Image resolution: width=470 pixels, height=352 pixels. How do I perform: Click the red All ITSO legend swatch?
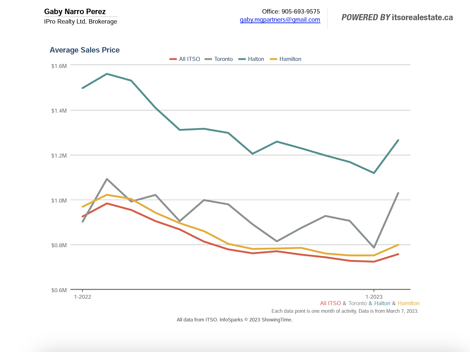click(173, 59)
